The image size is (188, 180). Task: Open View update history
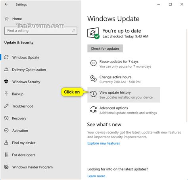tap(124, 95)
